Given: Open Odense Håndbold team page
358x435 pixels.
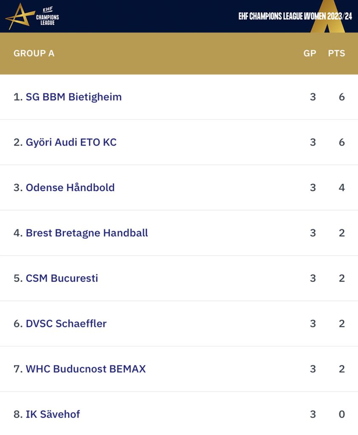Looking at the screenshot, I should pyautogui.click(x=70, y=187).
